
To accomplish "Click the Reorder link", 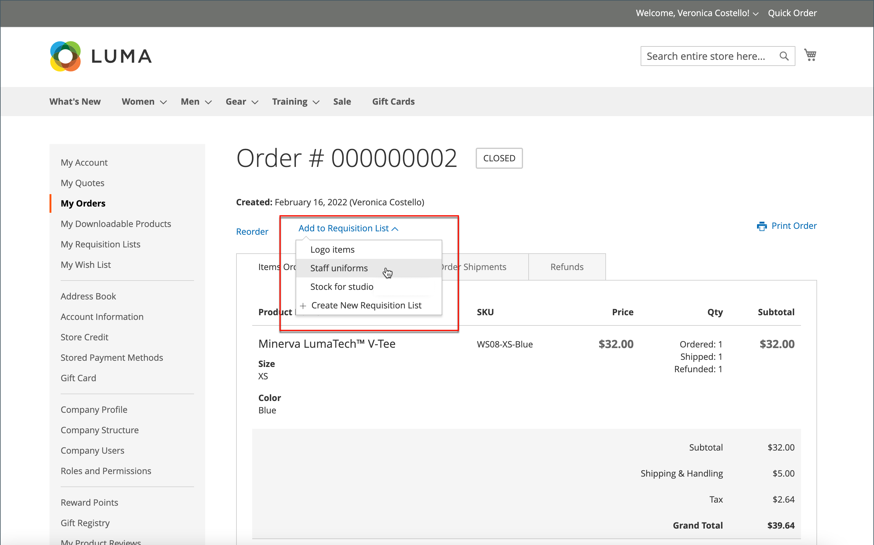I will [252, 231].
